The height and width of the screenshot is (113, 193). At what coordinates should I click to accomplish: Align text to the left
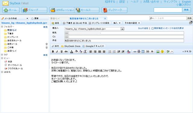tap(91, 52)
